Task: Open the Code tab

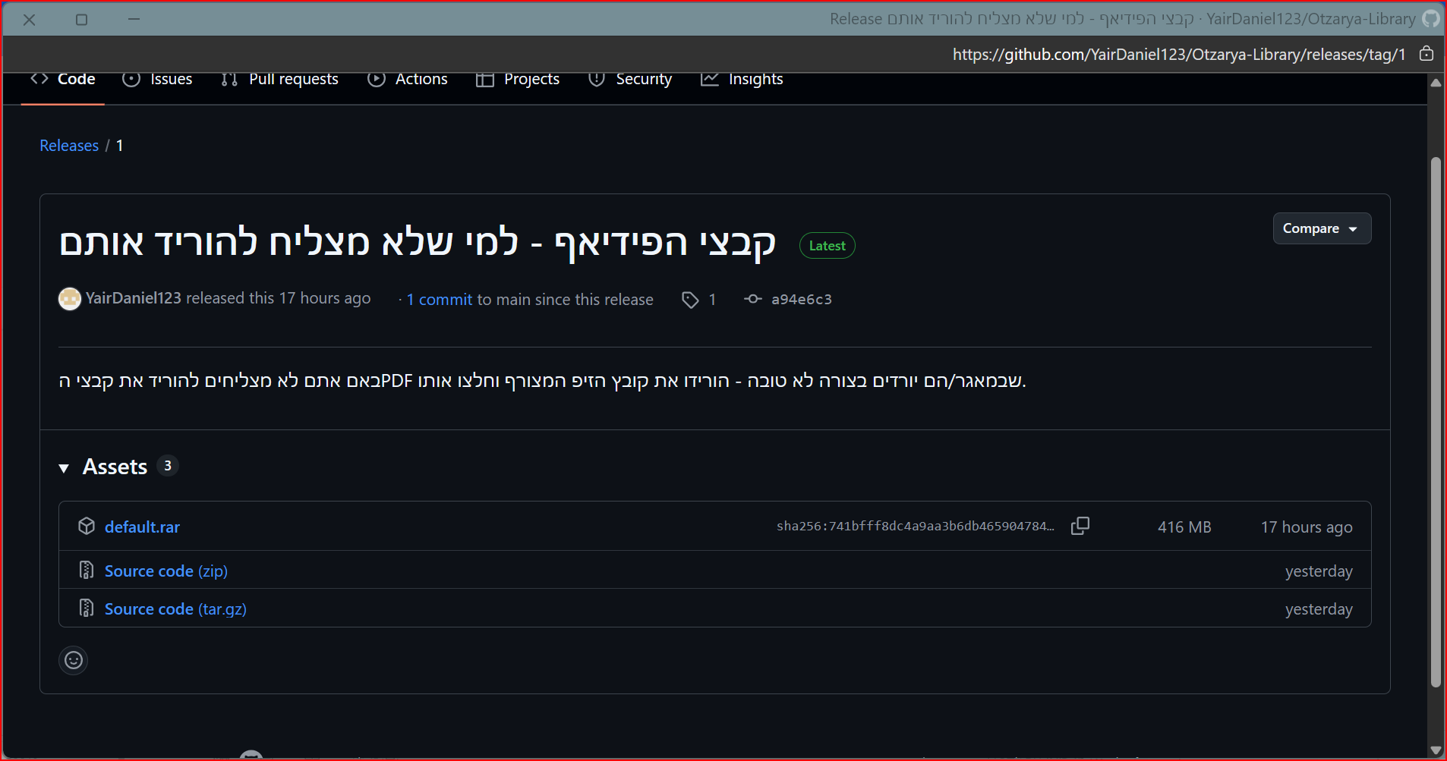Action: coord(62,79)
